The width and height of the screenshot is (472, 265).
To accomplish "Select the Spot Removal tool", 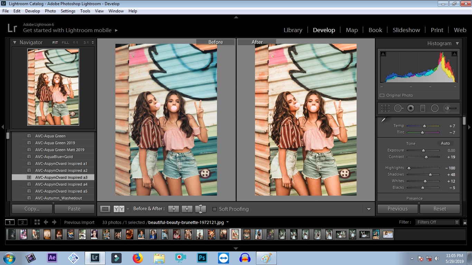I will pos(398,108).
